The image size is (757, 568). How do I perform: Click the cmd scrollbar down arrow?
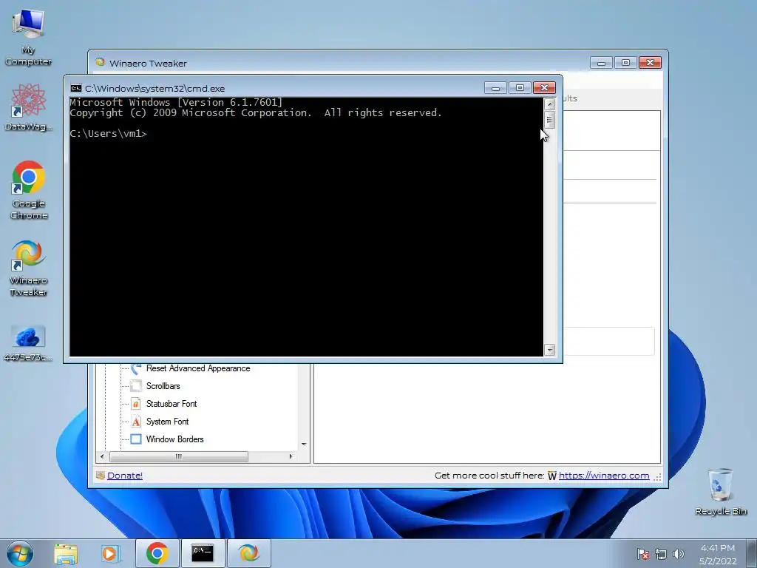[x=549, y=350]
